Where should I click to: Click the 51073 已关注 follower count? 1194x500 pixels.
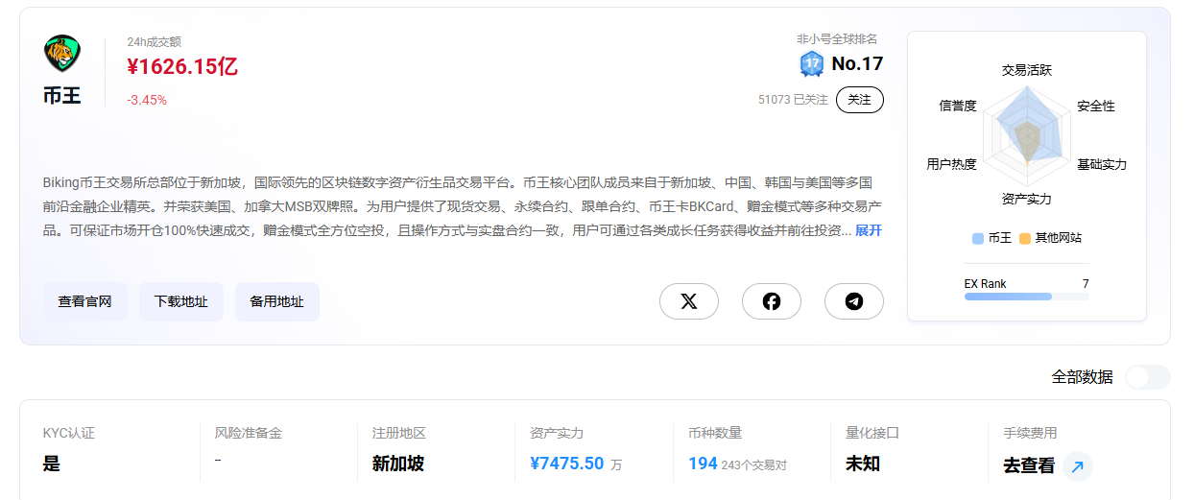[793, 100]
